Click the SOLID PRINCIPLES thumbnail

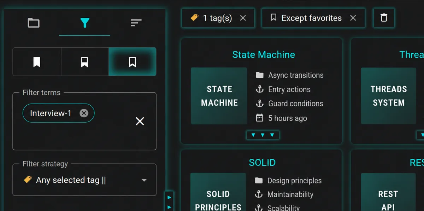218,192
